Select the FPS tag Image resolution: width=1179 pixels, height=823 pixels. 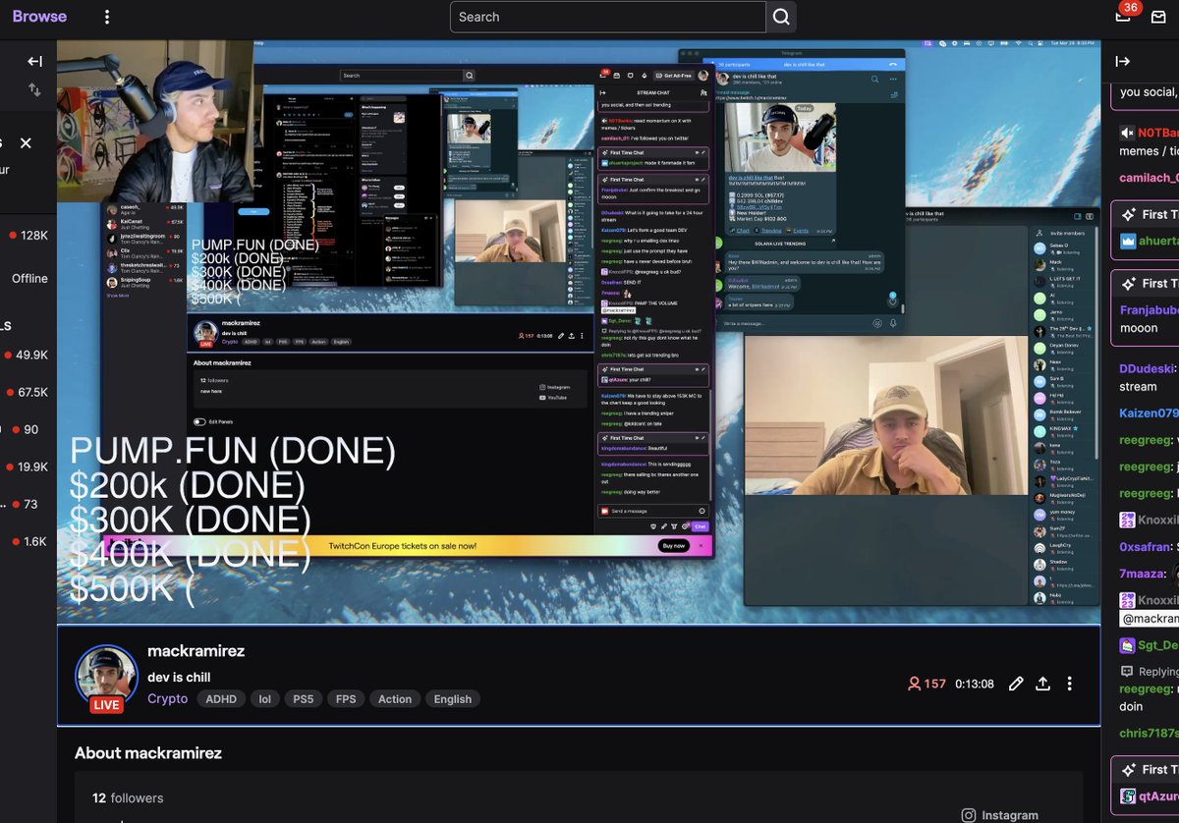tap(345, 699)
